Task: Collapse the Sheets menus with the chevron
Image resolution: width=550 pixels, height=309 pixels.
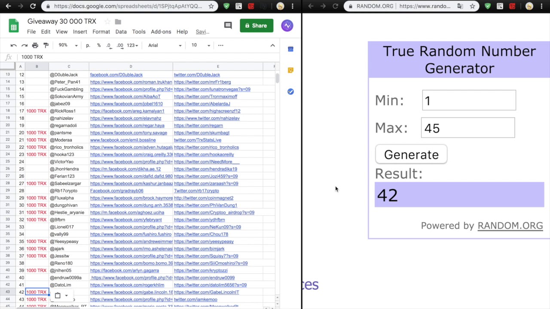Action: [x=272, y=45]
